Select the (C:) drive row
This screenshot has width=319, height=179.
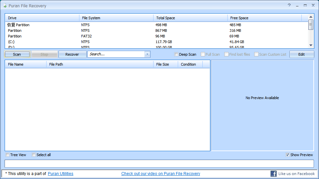pyautogui.click(x=157, y=42)
